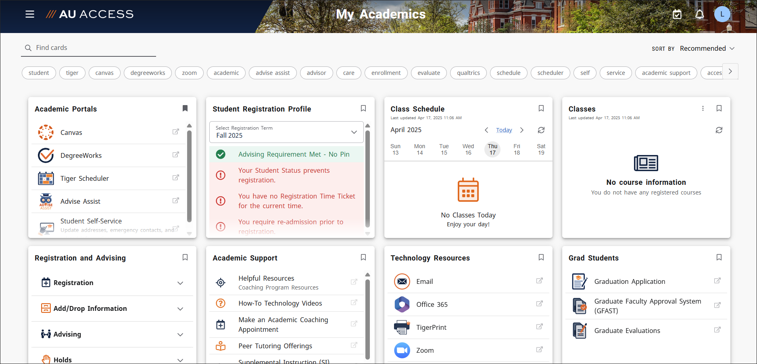
Task: Refresh the Class Schedule card
Action: point(541,130)
